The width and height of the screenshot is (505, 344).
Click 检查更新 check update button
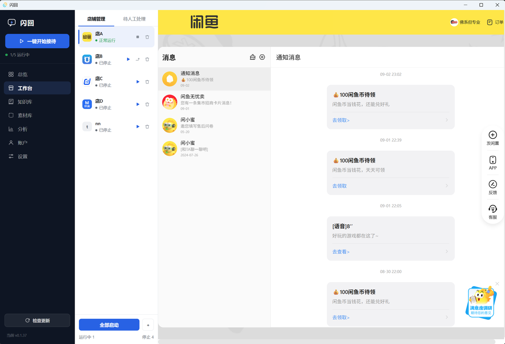(37, 321)
